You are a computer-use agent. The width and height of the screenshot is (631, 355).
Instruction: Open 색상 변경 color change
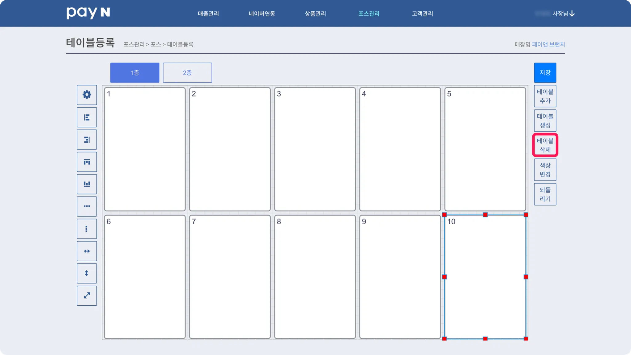pyautogui.click(x=545, y=170)
